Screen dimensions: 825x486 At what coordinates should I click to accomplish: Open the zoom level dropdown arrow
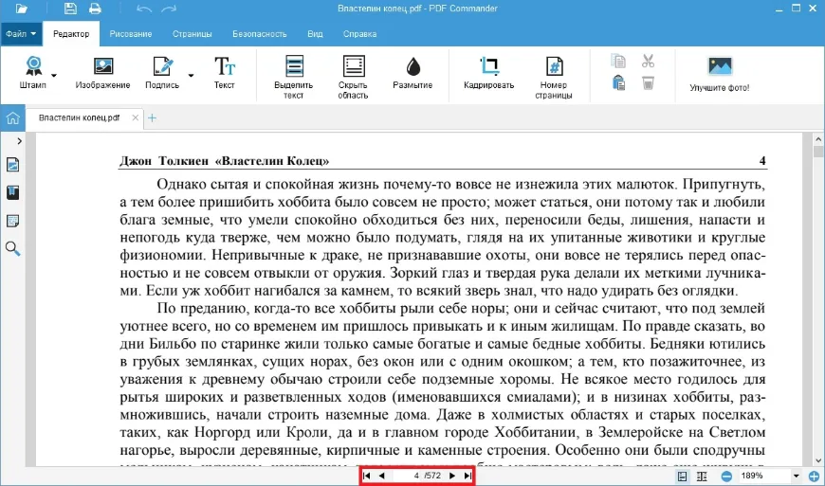(x=796, y=476)
